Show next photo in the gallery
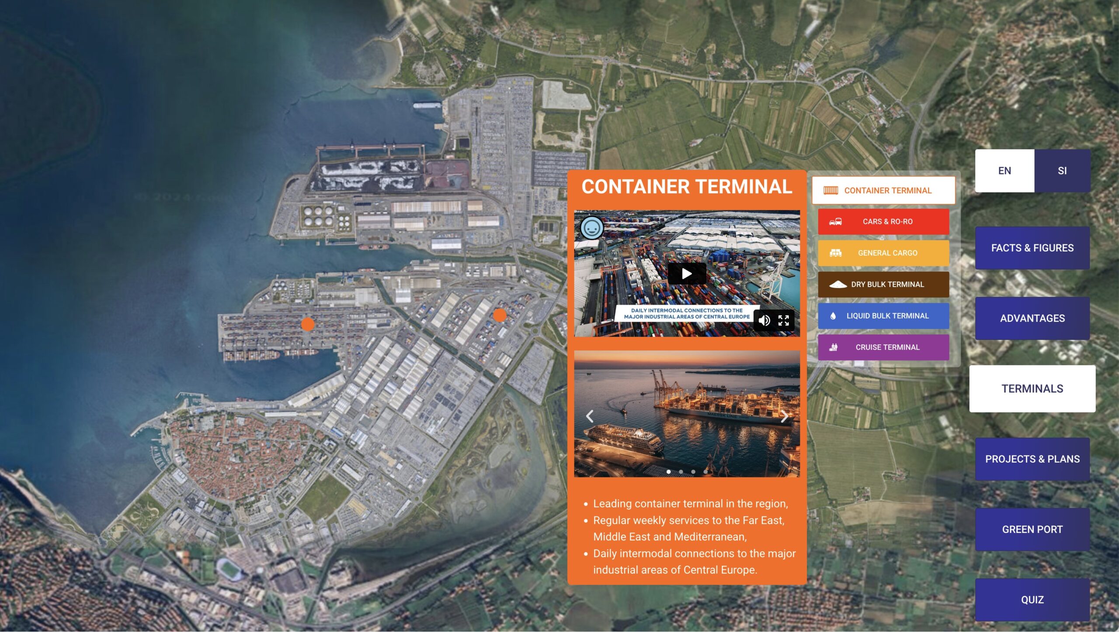This screenshot has height=632, width=1119. (785, 416)
